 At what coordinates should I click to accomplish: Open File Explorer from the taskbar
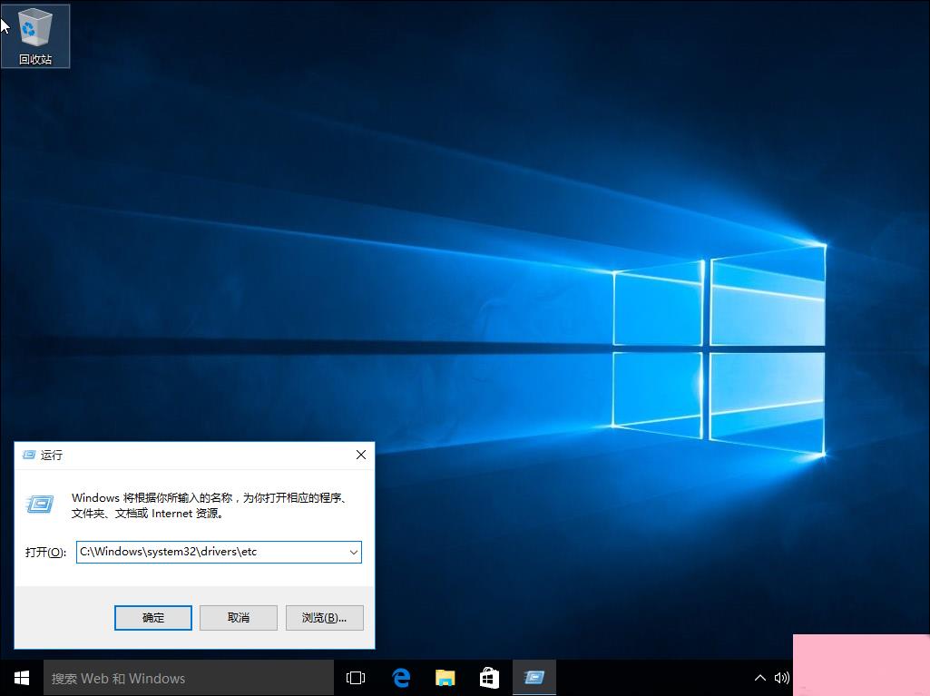coord(445,678)
